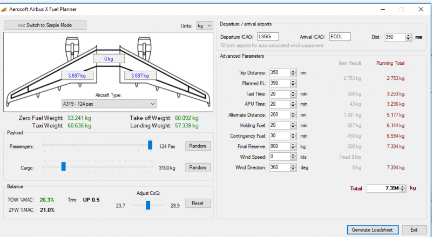The image size is (432, 237).
Task: Increase Dist value with up arrow
Action: pyautogui.click(x=409, y=35)
